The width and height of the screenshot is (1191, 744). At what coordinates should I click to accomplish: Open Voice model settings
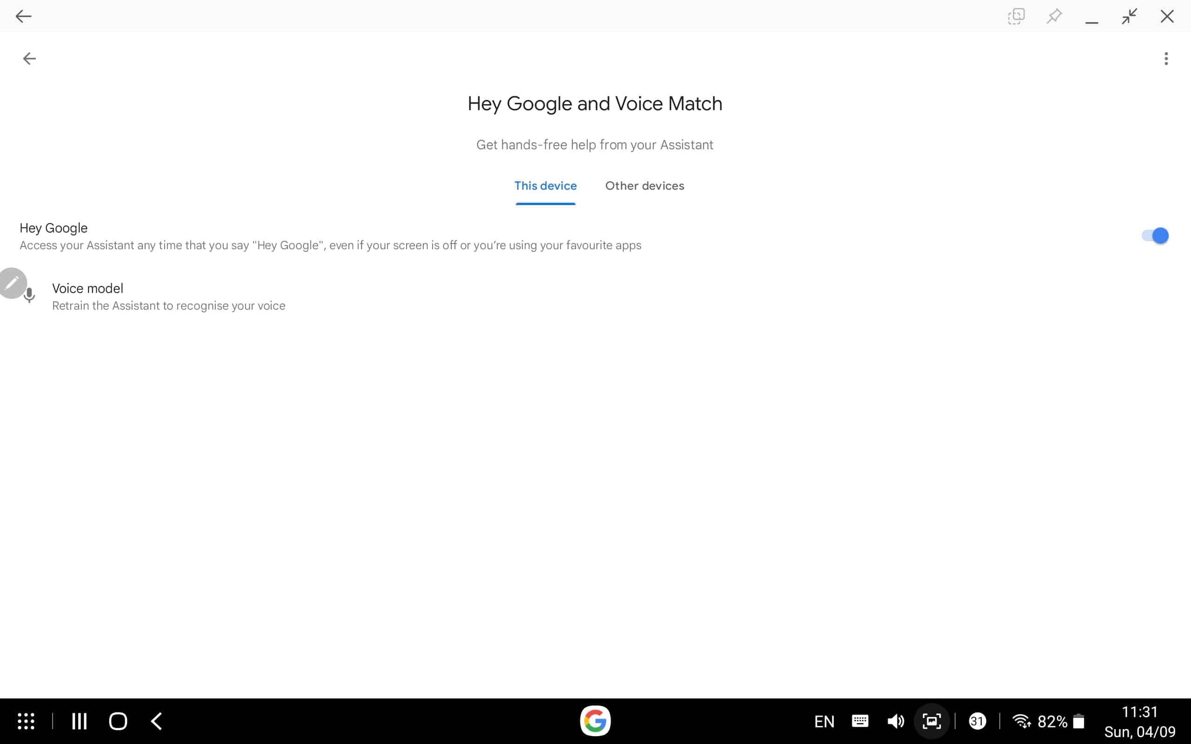[595, 296]
